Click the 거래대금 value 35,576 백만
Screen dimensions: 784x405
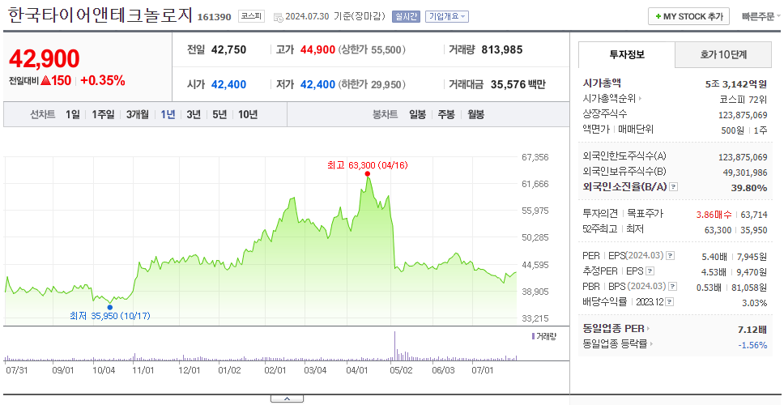point(518,84)
